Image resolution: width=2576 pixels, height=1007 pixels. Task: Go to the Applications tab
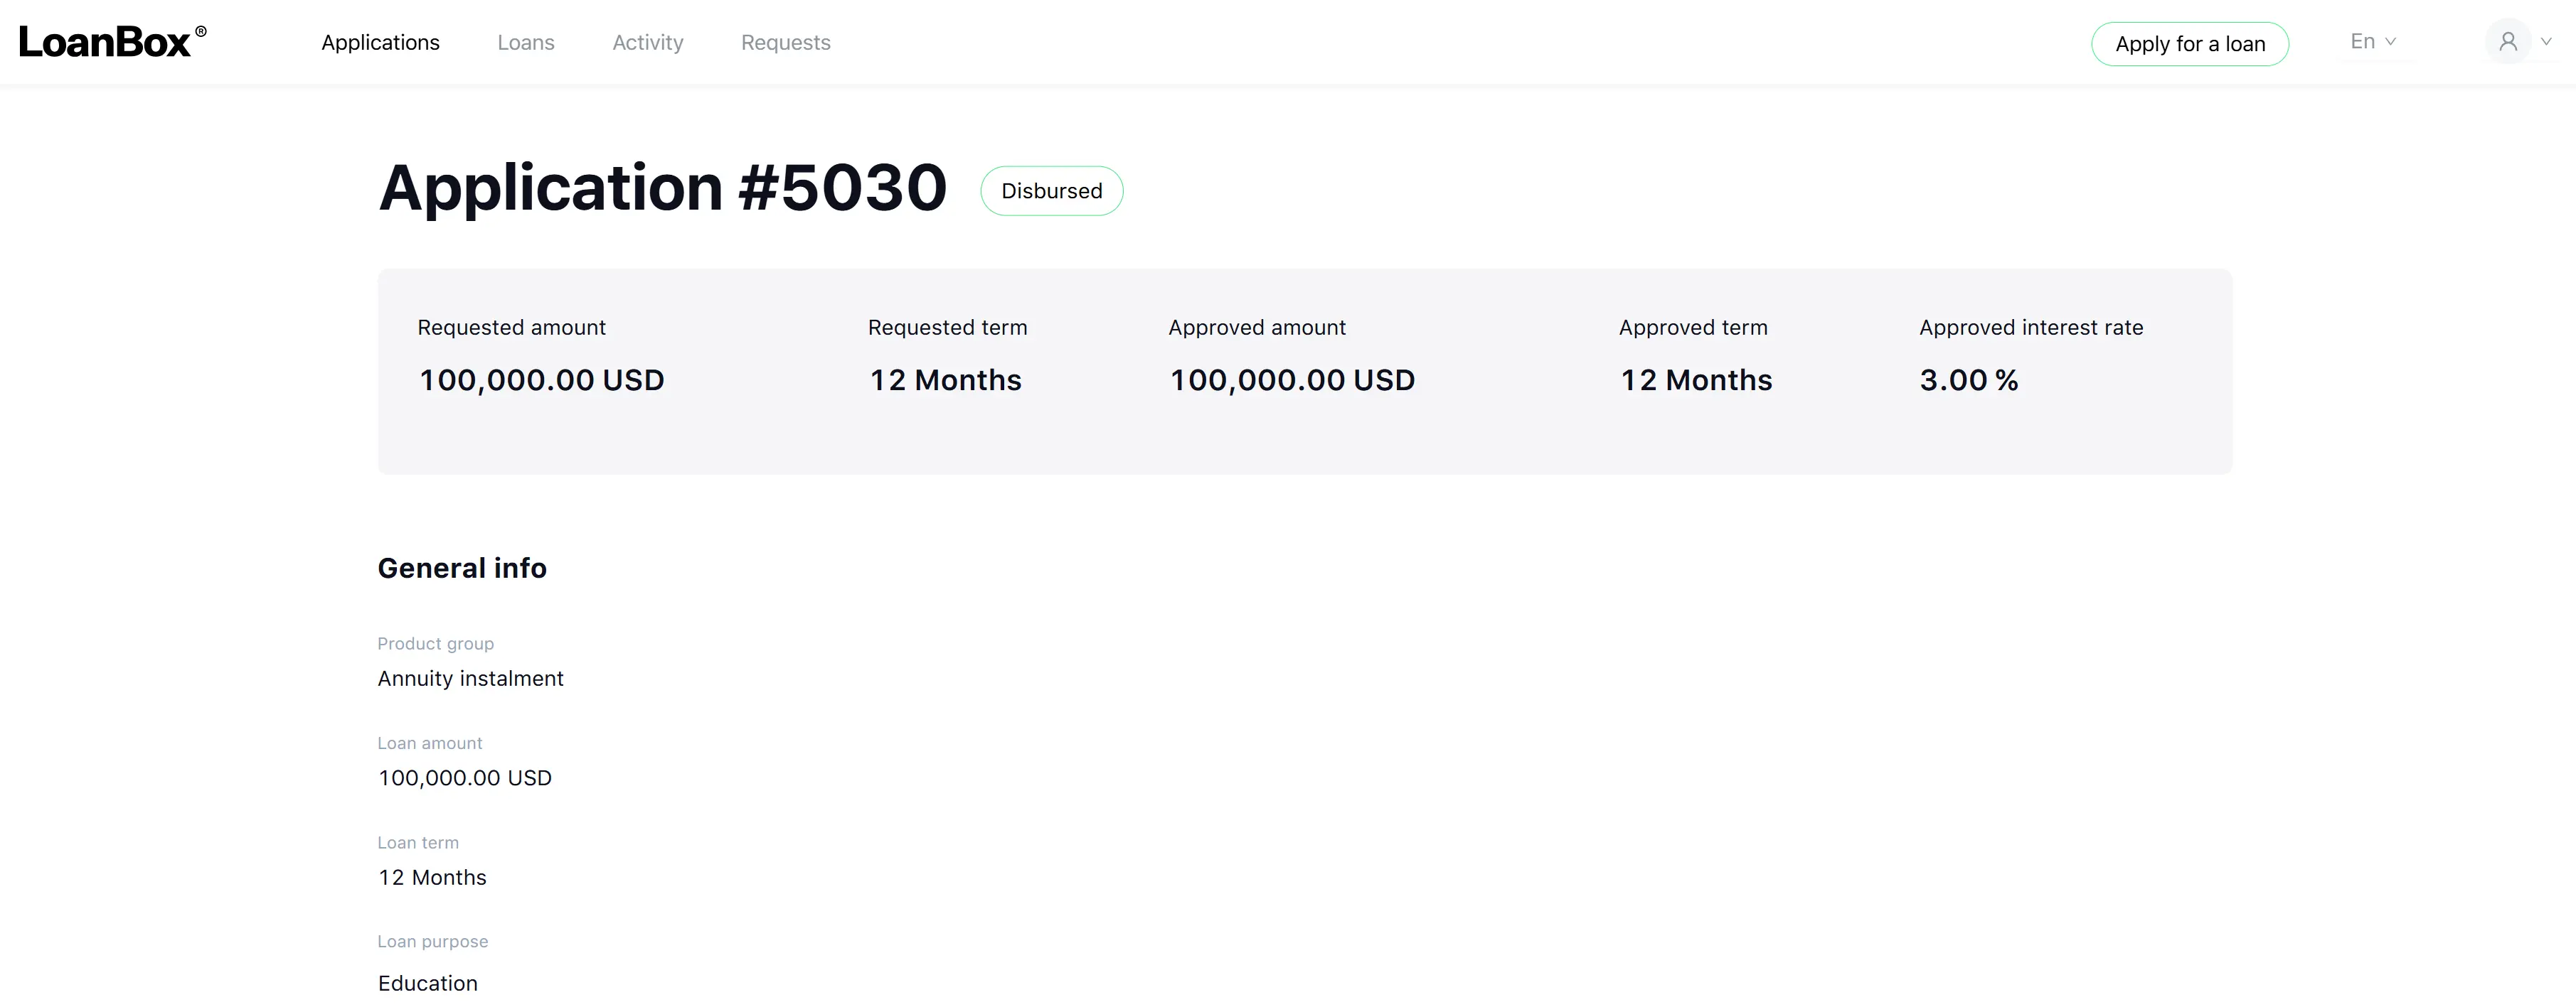[x=380, y=42]
